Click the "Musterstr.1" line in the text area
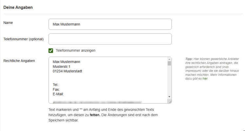Image resolution: width=245 pixels, height=131 pixels. click(x=62, y=66)
